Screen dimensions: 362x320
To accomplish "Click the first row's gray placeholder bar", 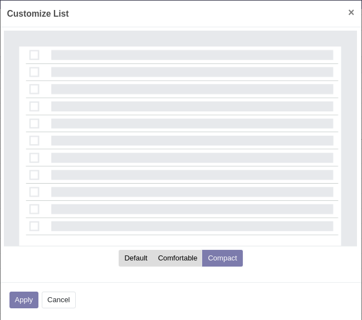I will [192, 55].
